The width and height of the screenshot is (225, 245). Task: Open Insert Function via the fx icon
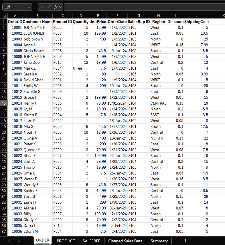tap(55, 7)
